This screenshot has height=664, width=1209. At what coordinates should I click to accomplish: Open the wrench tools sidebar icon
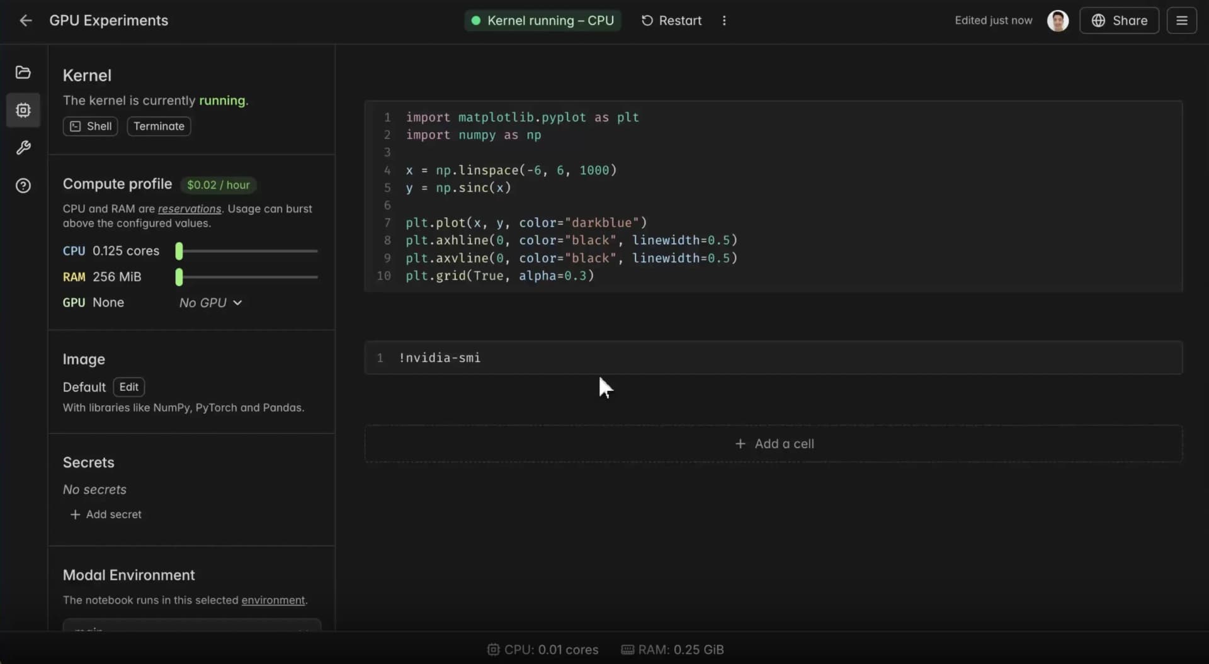coord(23,148)
